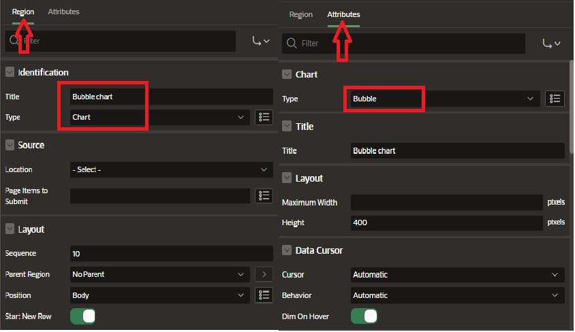The image size is (575, 332).
Task: Toggle the Start New Row switch
Action: (83, 316)
